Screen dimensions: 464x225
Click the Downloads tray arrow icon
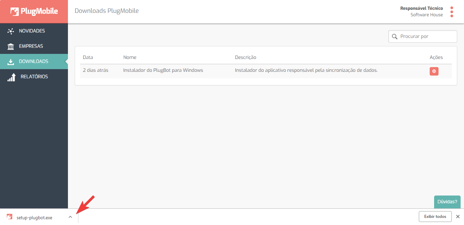[11, 62]
